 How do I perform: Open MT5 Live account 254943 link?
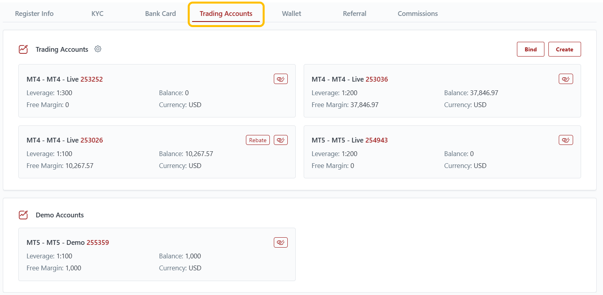pos(377,140)
